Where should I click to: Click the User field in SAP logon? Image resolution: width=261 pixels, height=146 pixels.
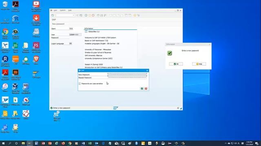pos(75,34)
